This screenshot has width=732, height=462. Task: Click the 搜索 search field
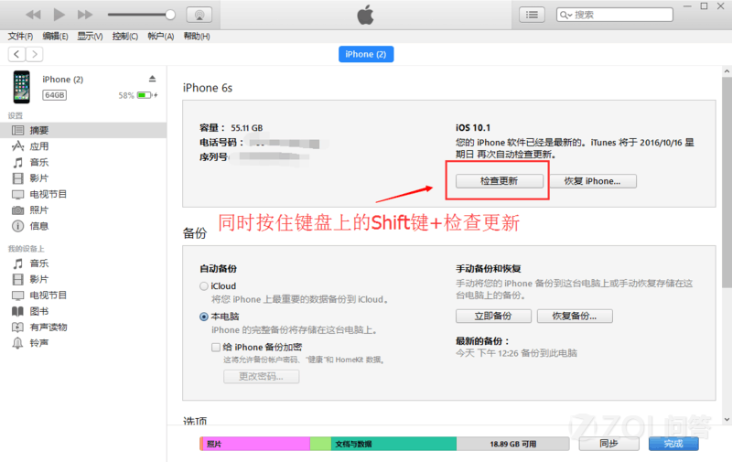tap(615, 15)
